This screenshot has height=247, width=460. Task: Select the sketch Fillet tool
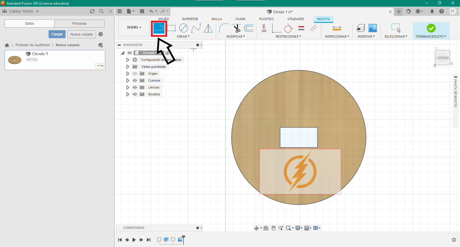[224, 28]
